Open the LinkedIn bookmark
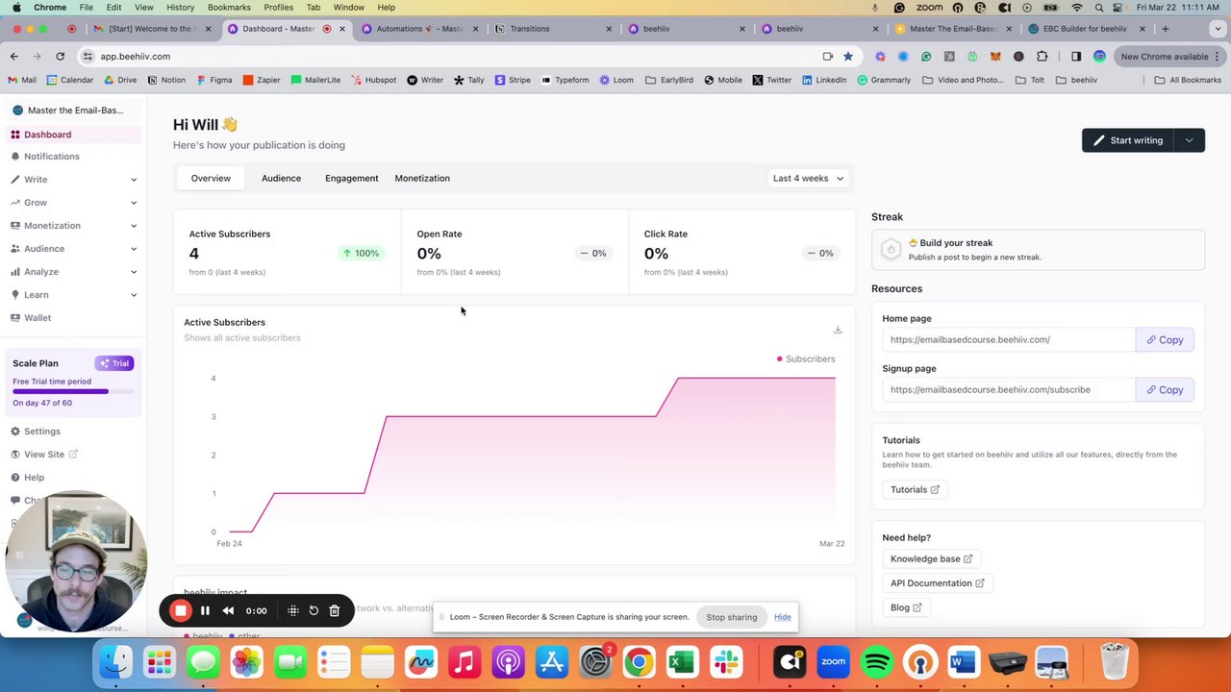Viewport: 1231px width, 692px height. click(823, 80)
